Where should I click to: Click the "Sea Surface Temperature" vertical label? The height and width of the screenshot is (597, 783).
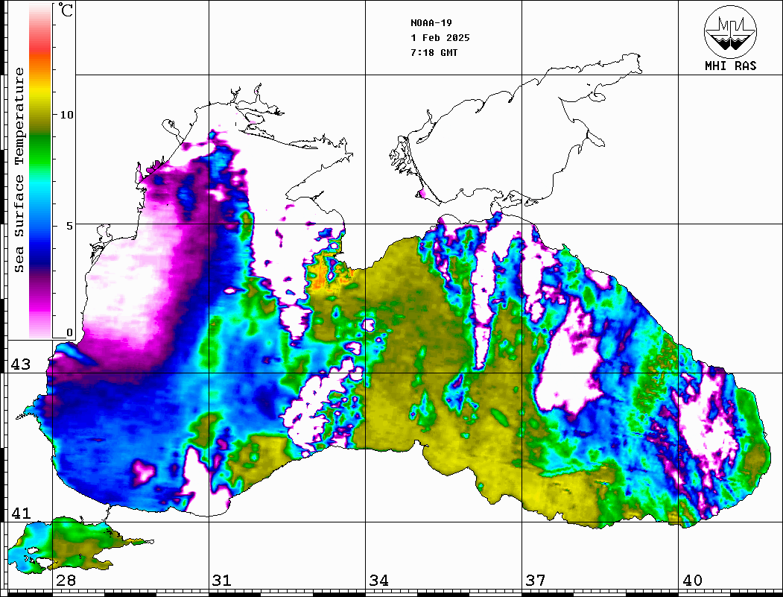tap(19, 170)
